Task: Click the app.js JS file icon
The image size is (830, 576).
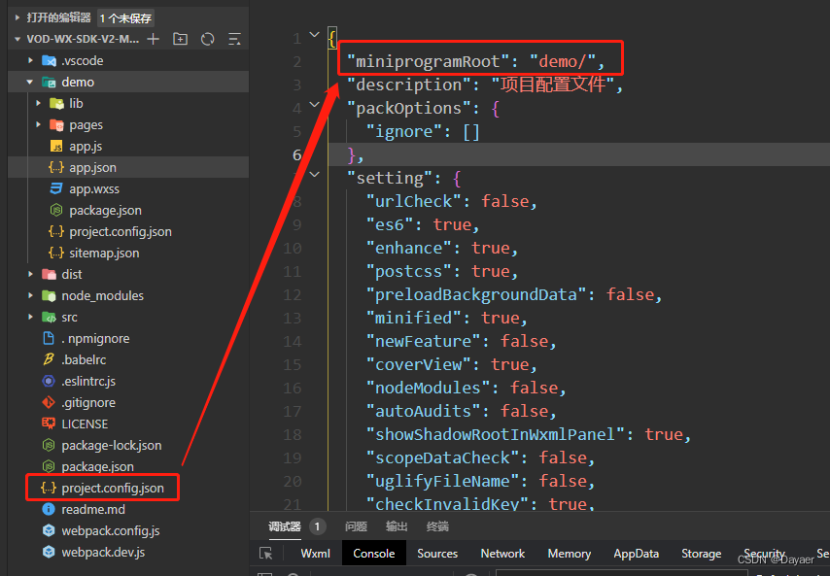Action: click(56, 147)
